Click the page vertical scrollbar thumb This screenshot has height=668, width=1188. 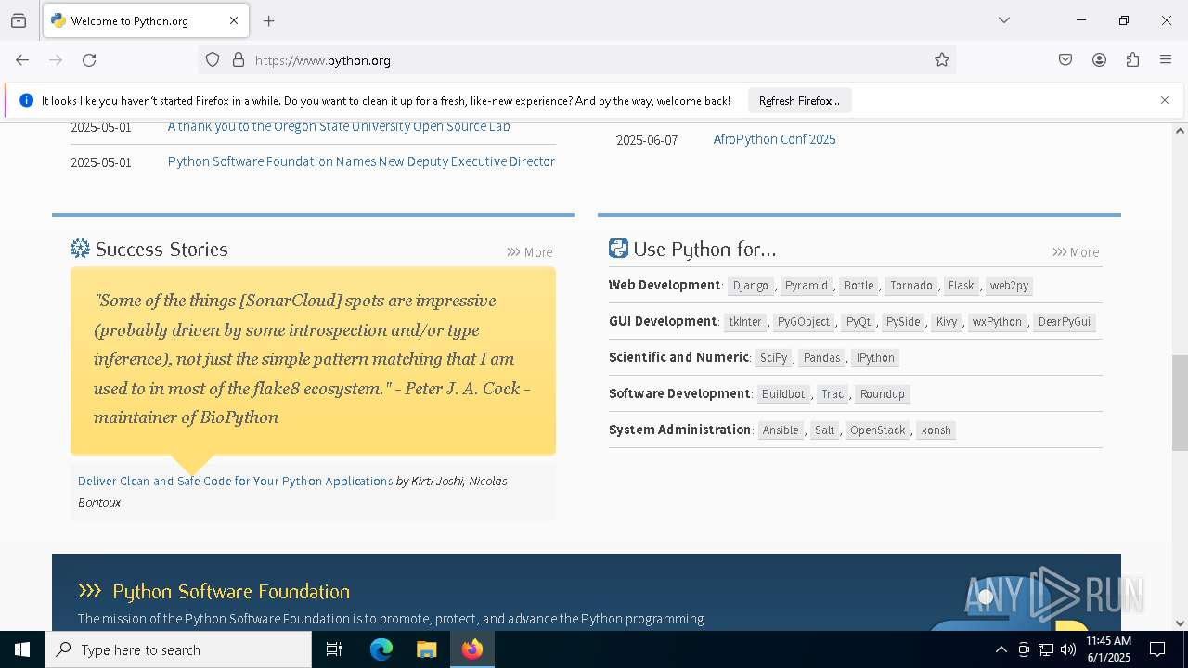tap(1180, 403)
